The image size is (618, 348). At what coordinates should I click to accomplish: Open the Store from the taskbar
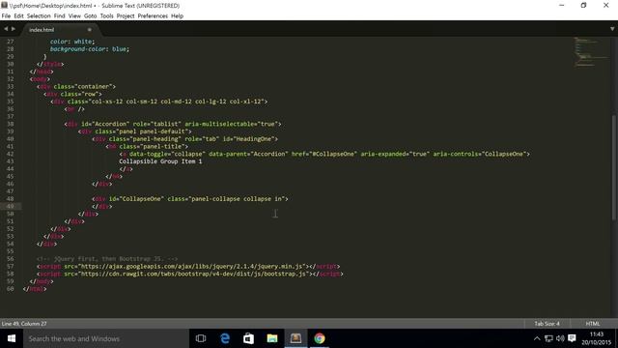[248, 338]
